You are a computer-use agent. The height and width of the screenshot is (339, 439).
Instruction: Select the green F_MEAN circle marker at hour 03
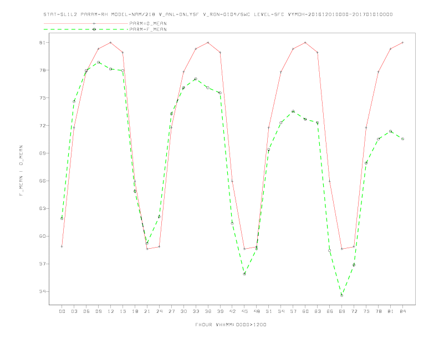[74, 101]
